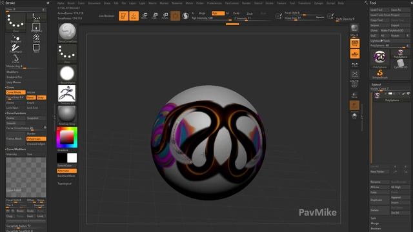
Task: Select the Spray stroke icon
Action: [36, 38]
